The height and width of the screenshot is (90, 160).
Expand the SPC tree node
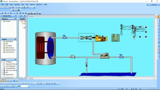(x=2, y=72)
